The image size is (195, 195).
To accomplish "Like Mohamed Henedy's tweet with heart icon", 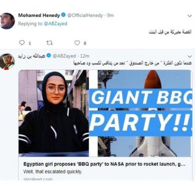I will coord(77,43).
